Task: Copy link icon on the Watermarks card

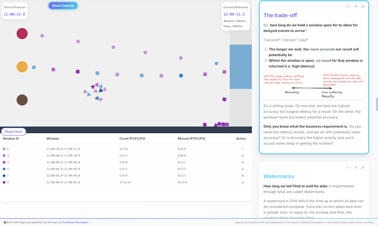Action: pyautogui.click(x=363, y=168)
